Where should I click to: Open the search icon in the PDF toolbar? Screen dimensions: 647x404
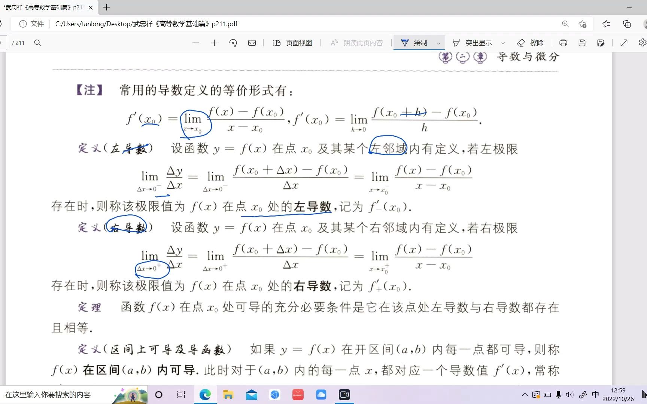[37, 43]
